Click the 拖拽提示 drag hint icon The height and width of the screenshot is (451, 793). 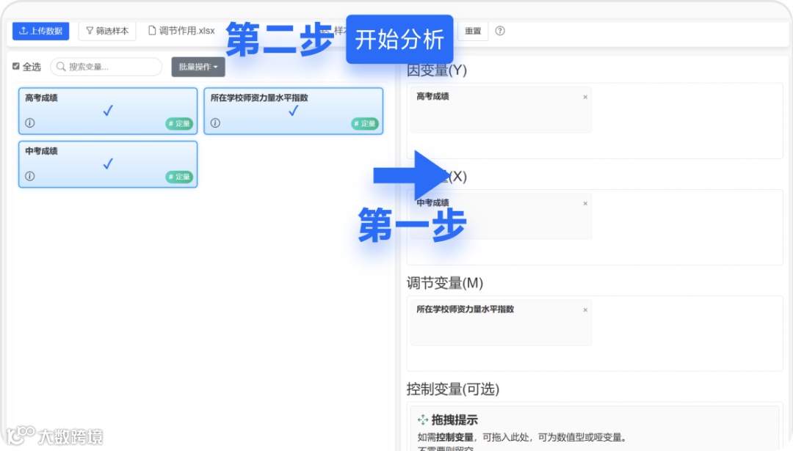coord(423,419)
